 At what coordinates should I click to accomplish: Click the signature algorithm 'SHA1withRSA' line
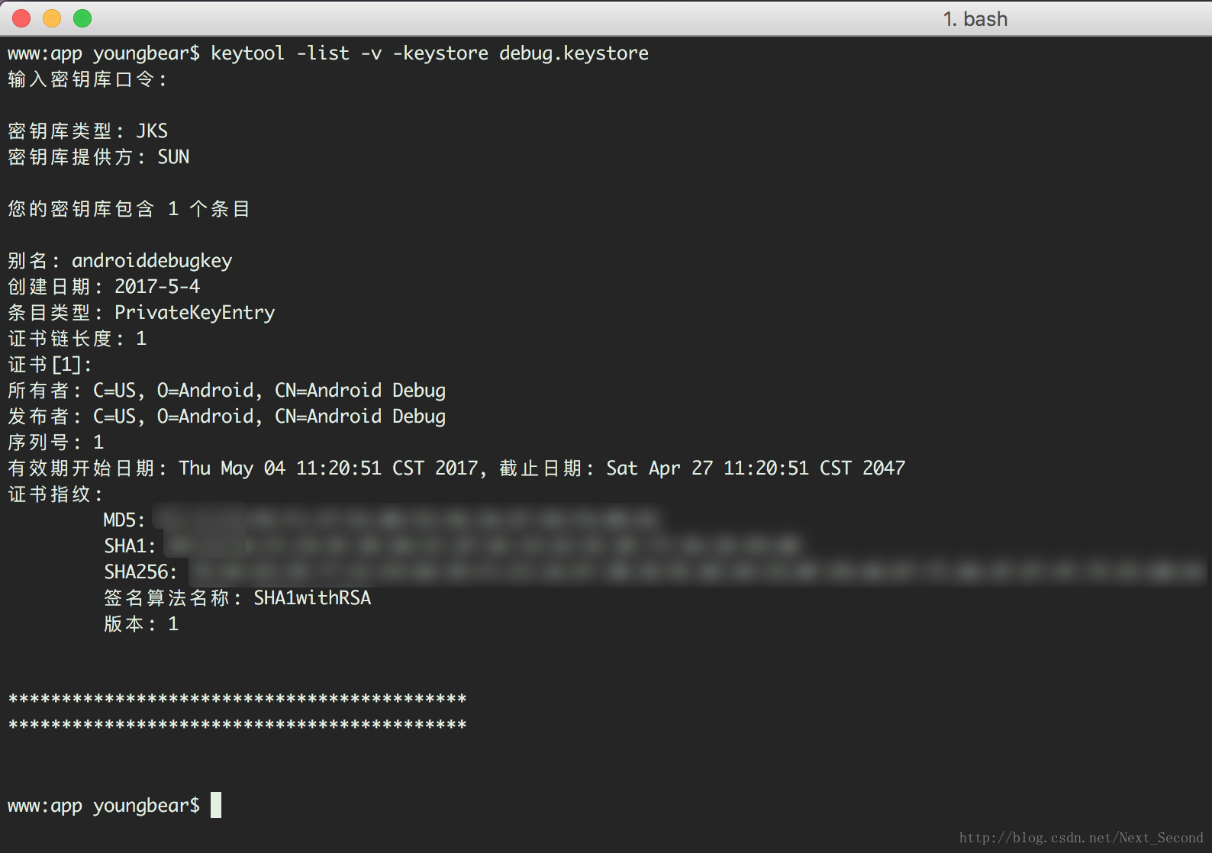(x=237, y=598)
